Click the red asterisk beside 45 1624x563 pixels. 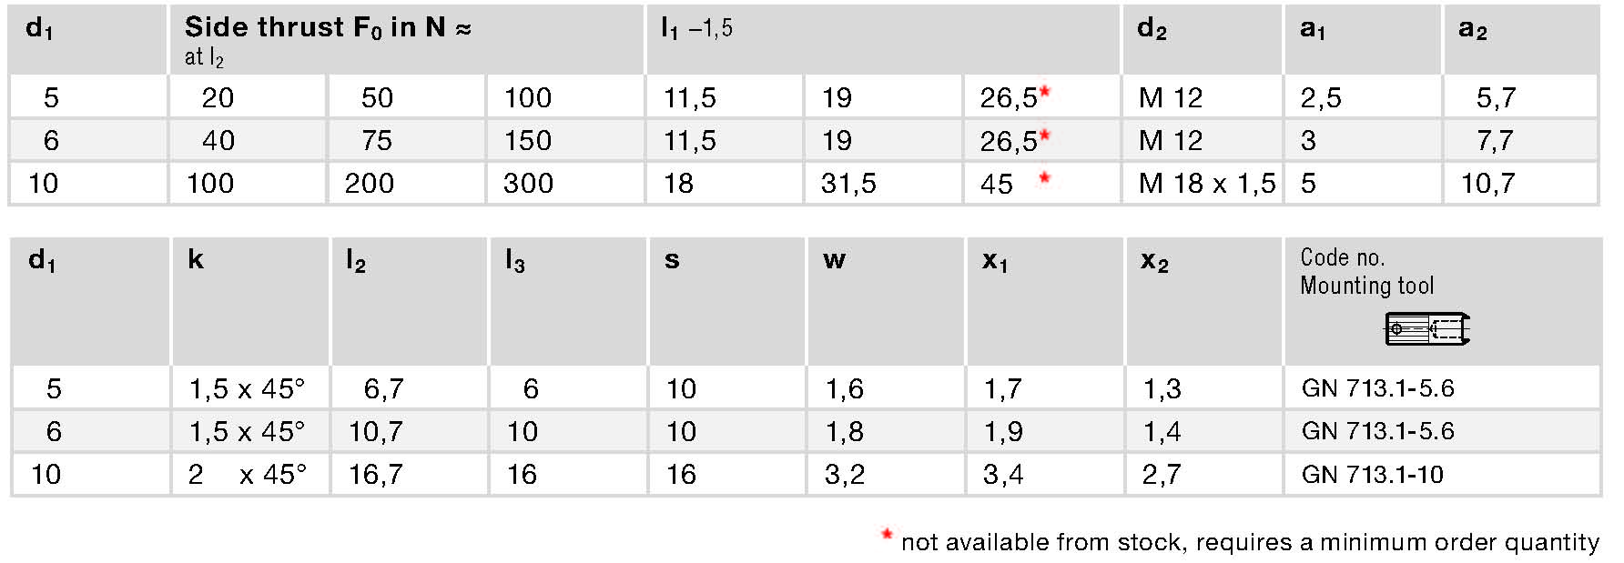[x=1044, y=178]
